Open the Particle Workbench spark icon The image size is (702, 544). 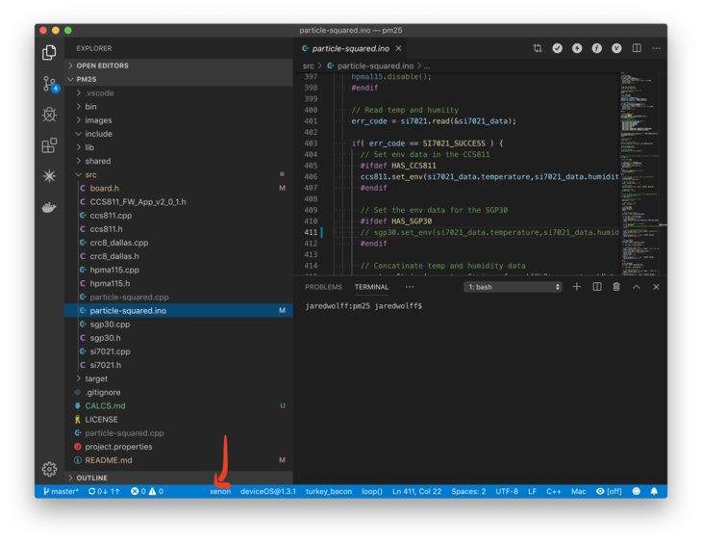click(49, 176)
